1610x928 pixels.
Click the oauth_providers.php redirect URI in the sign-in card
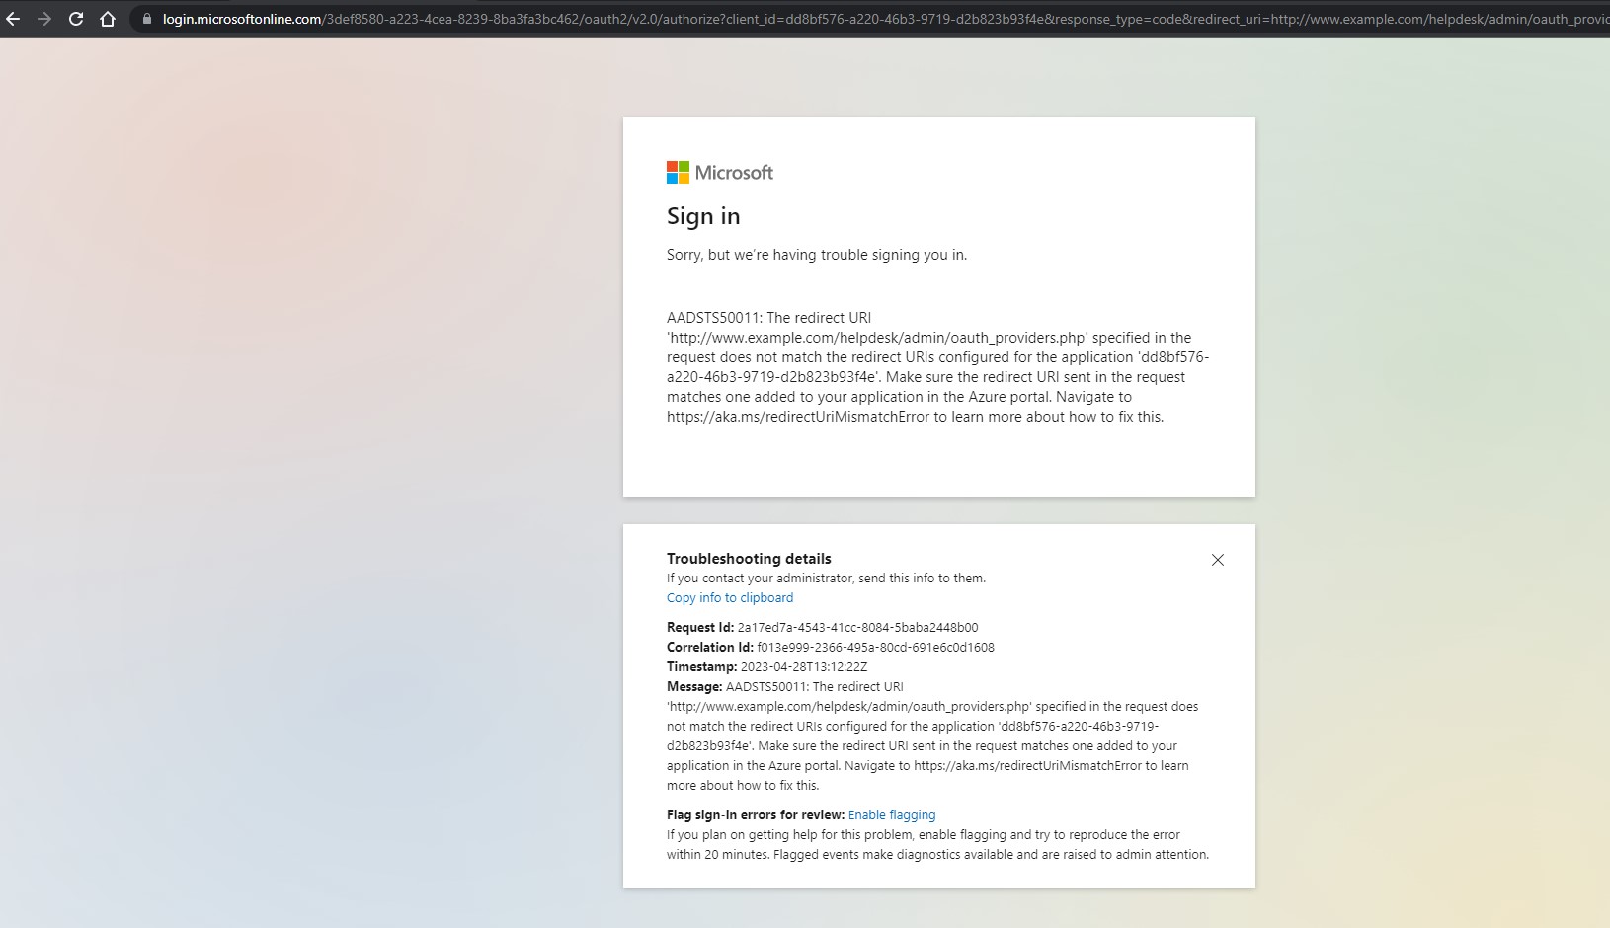click(877, 338)
